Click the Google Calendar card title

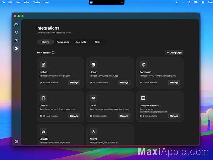[149, 106]
